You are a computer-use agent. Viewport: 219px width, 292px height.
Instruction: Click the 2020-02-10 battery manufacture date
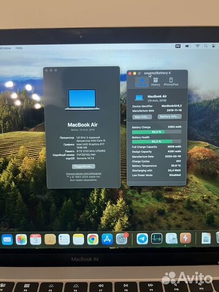point(173,156)
